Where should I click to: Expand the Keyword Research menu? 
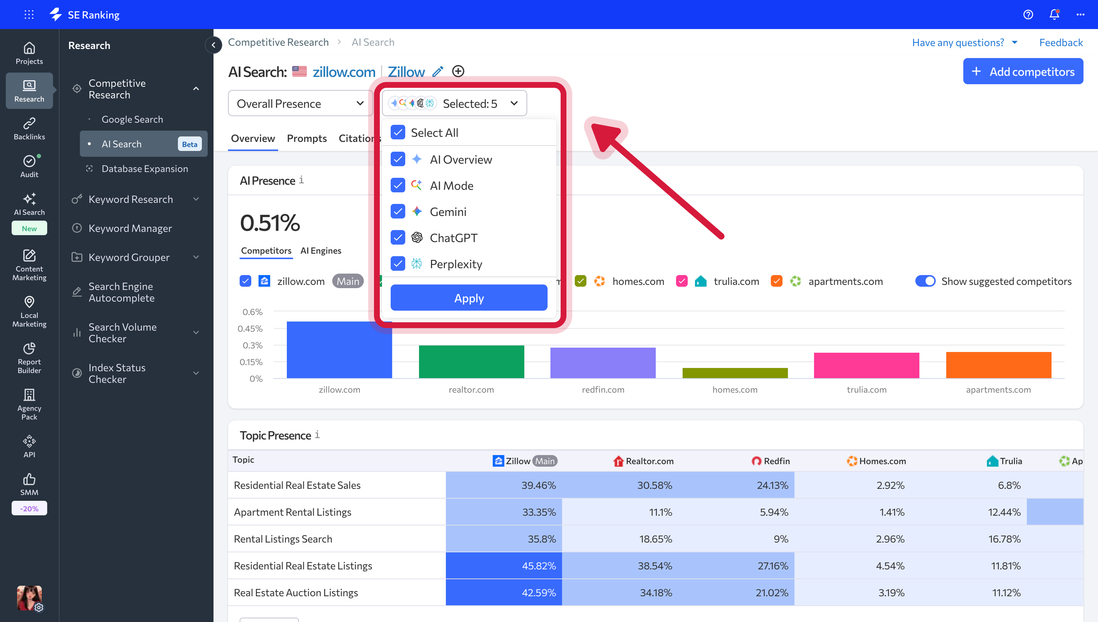[x=196, y=199]
